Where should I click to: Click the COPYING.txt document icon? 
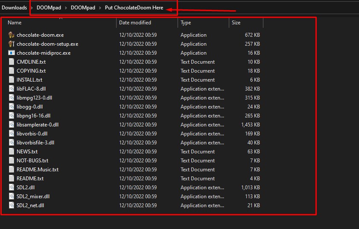[11, 71]
